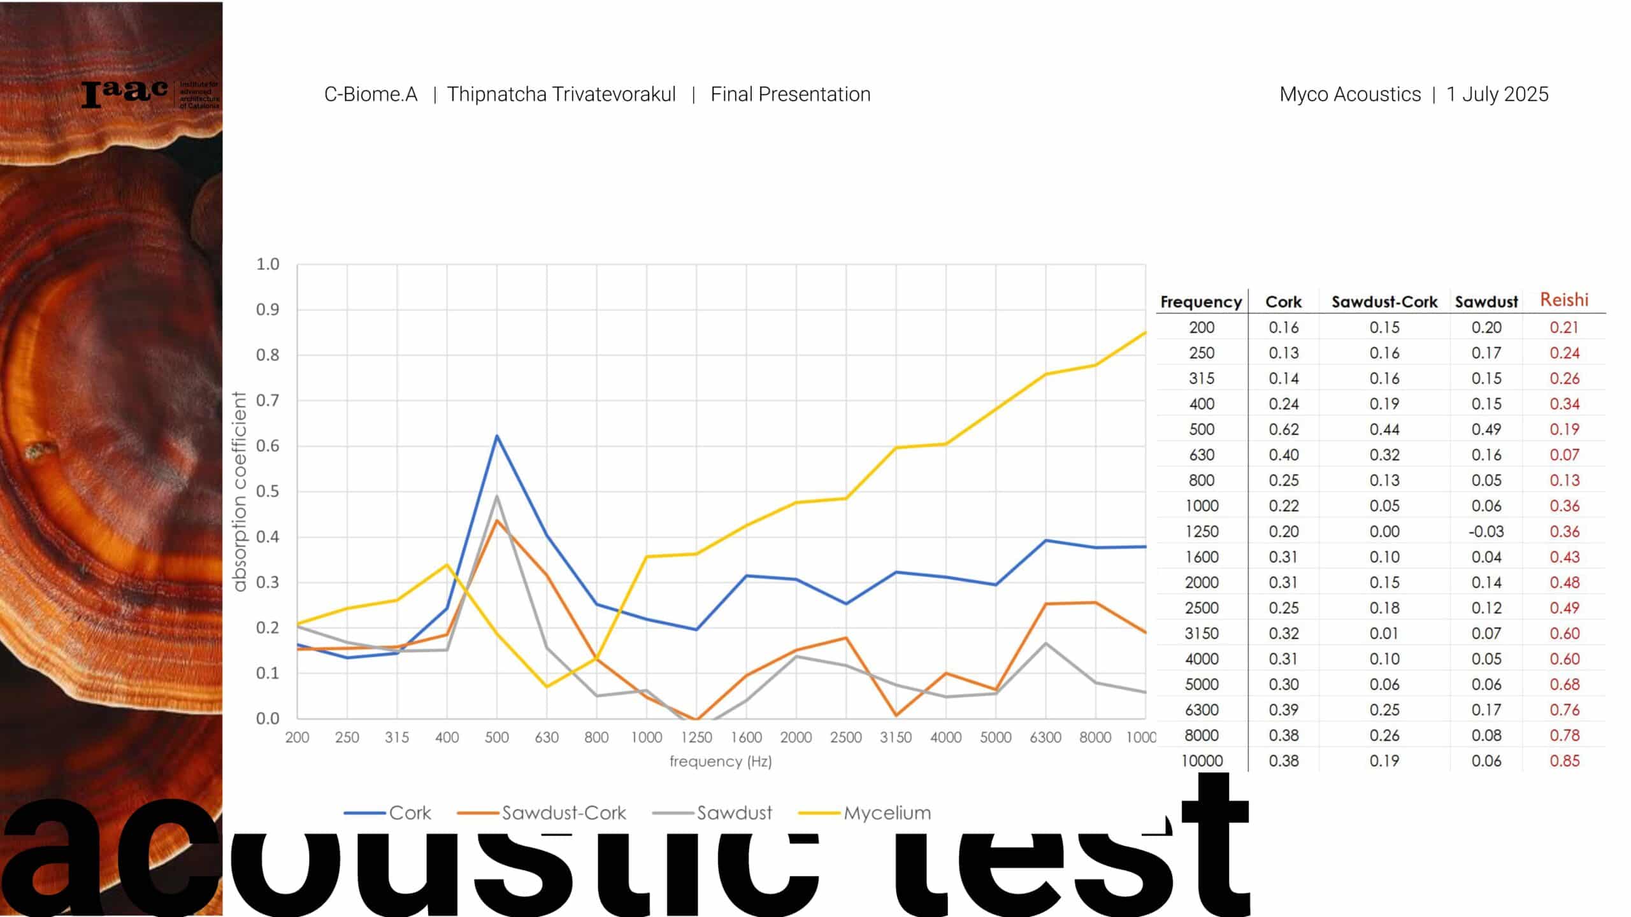
Task: Click the Myco Acoustics title text
Action: 1349,94
